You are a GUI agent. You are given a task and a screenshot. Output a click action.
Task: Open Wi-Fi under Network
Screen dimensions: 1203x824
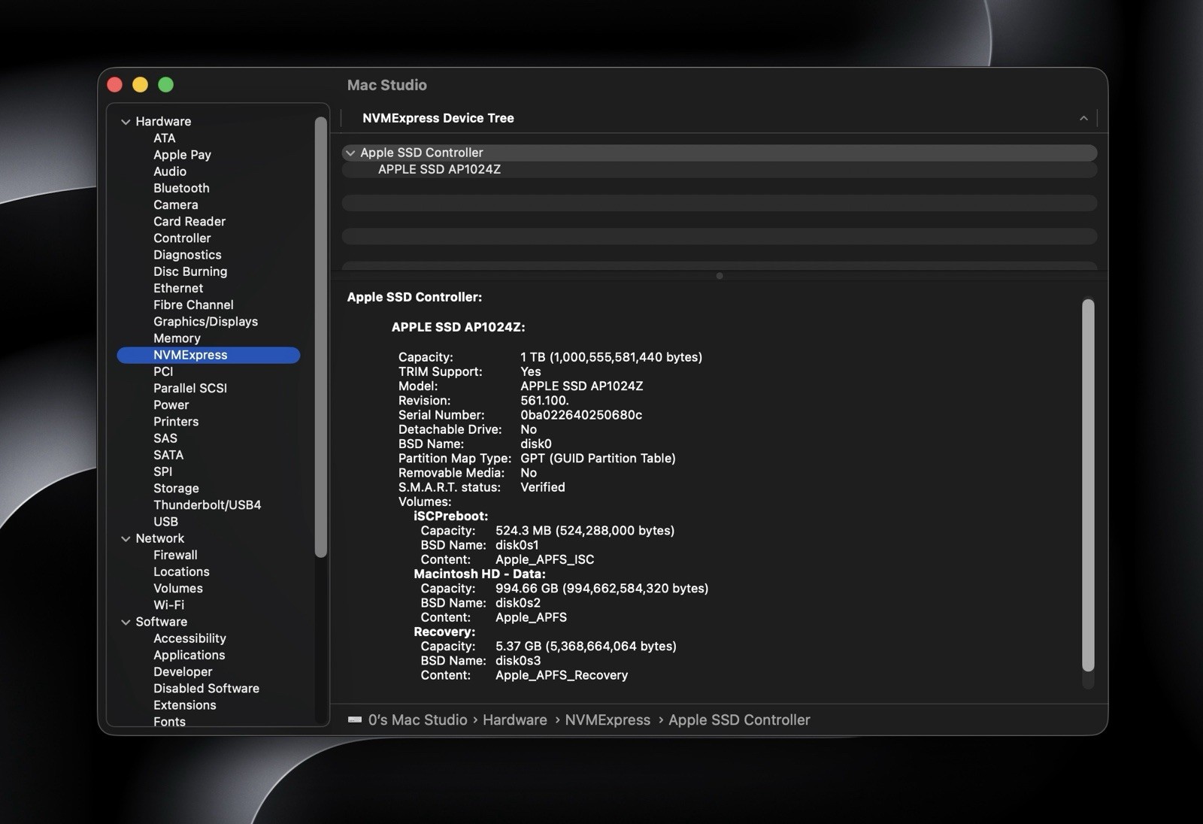(168, 605)
